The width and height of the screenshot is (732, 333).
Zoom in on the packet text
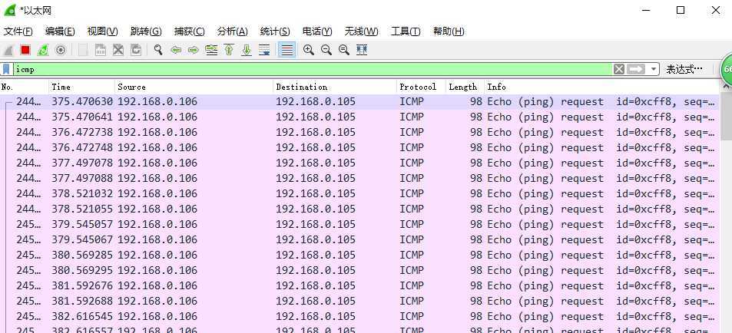(309, 50)
